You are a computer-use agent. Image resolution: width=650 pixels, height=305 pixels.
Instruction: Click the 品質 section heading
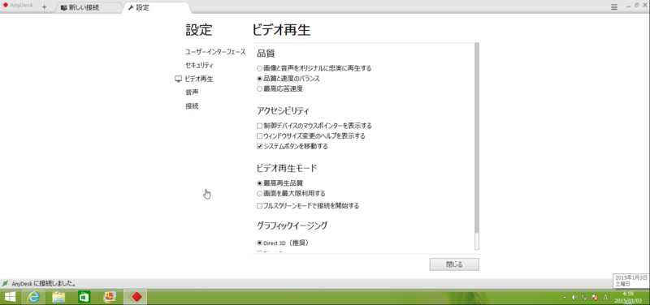tap(266, 54)
